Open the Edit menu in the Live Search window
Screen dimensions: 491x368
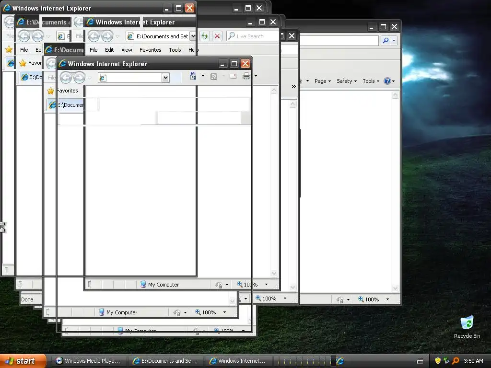(109, 50)
